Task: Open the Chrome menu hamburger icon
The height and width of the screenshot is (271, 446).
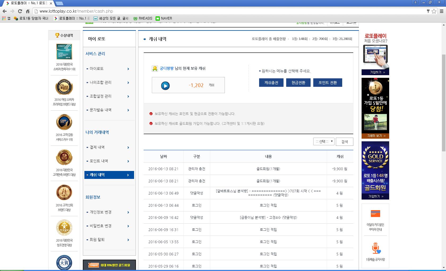Action: [x=441, y=11]
